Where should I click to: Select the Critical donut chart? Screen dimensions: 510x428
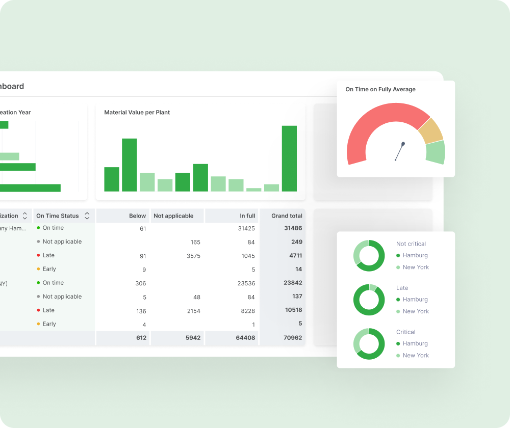tap(368, 344)
